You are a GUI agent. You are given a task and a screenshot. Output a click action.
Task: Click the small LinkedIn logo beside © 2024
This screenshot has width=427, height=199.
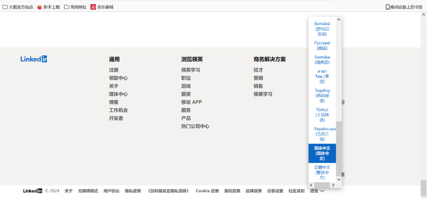click(33, 191)
